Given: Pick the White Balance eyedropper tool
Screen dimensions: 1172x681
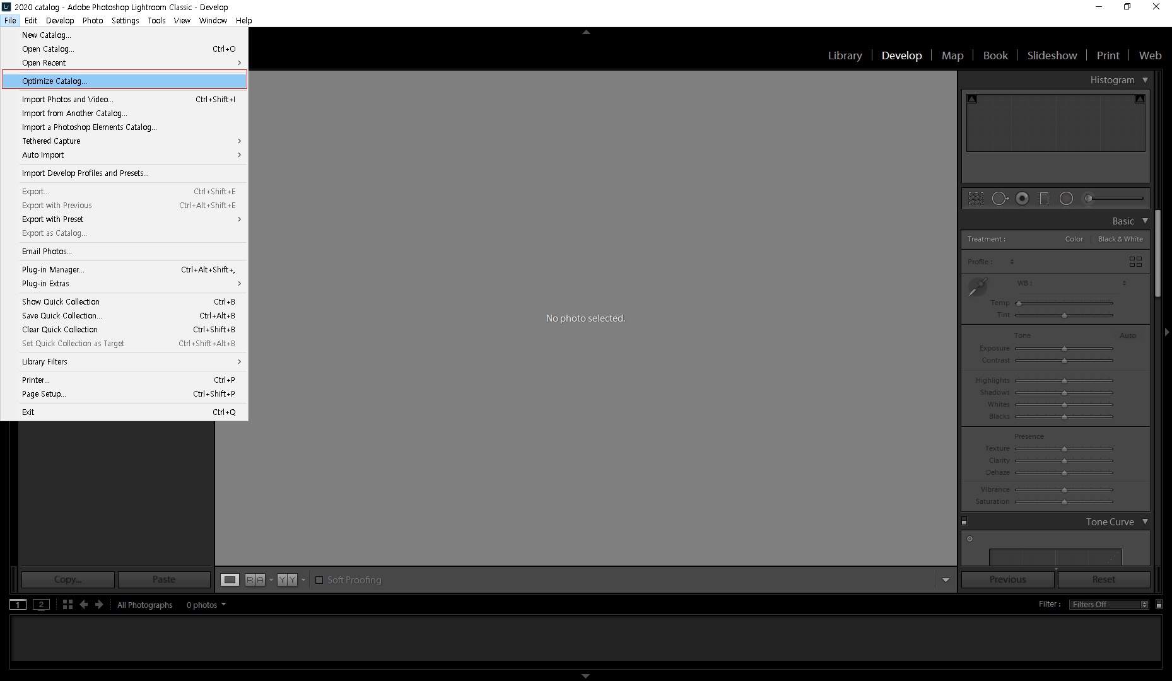Looking at the screenshot, I should [978, 287].
